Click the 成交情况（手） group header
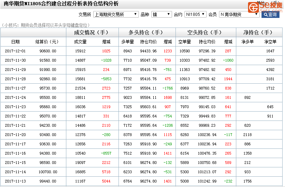The width and height of the screenshot is (285, 187). coord(92,32)
